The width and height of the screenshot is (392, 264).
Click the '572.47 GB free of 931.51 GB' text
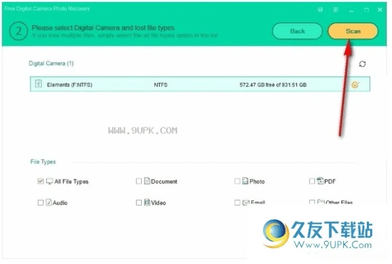click(x=273, y=84)
